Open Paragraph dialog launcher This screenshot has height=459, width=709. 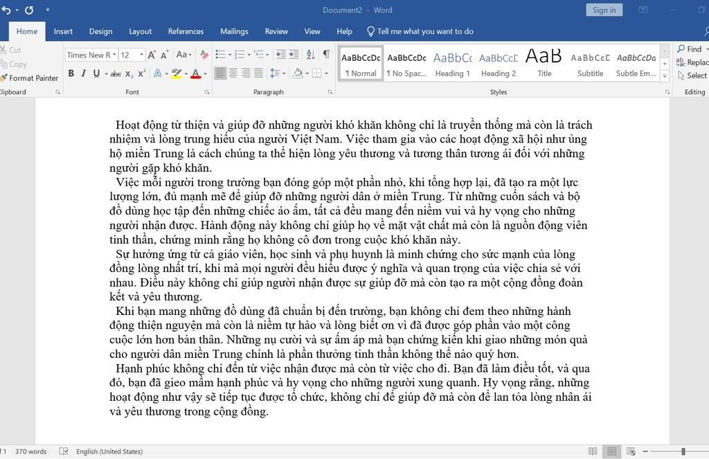330,92
